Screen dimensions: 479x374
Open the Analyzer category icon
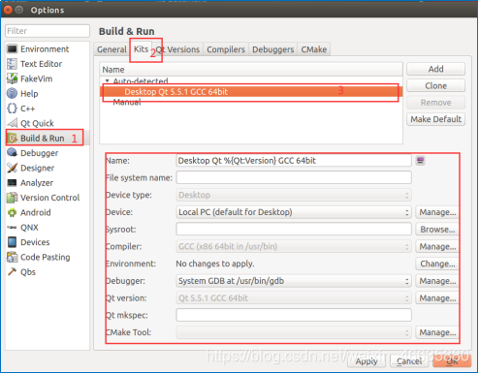point(12,183)
